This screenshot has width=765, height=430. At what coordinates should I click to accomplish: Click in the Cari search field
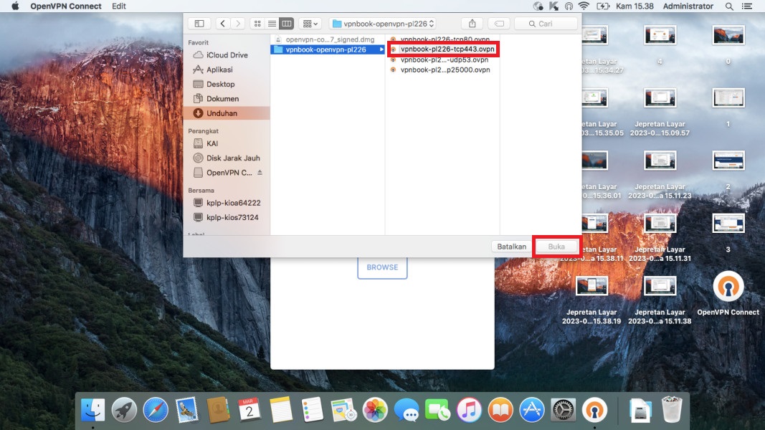point(546,24)
